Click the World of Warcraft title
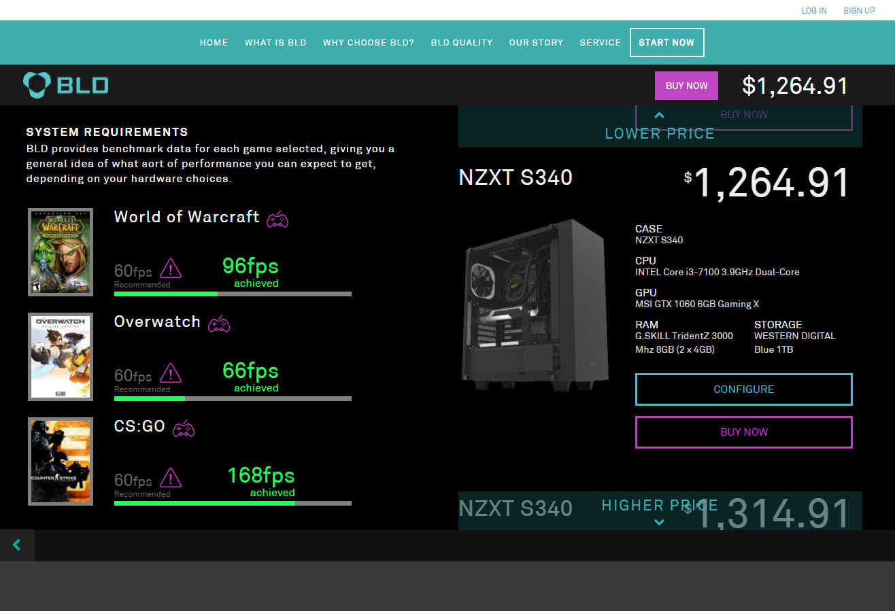895x611 pixels. (x=187, y=217)
